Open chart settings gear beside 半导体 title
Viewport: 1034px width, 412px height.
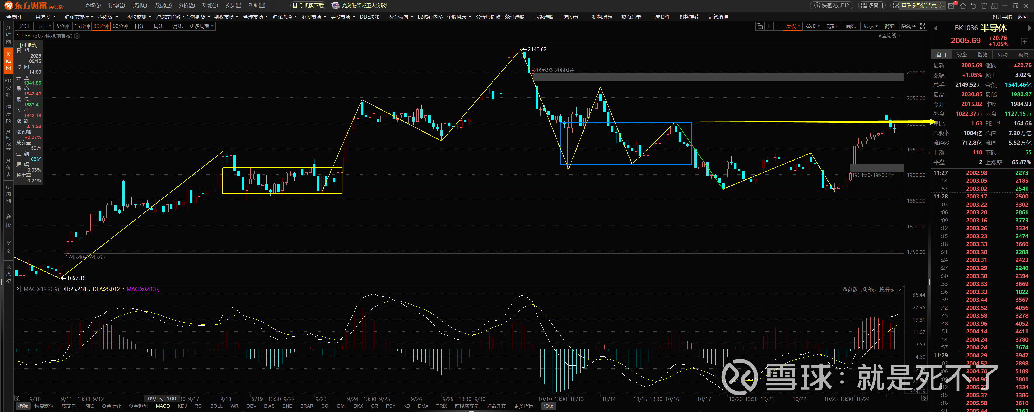77,36
